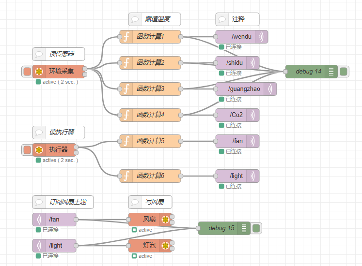
Task: Select the 订阅风扇主题 comment node
Action: pos(63,202)
